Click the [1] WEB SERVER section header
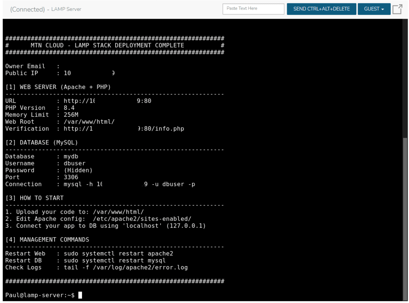Screen dimensions: 409x303 (58, 87)
